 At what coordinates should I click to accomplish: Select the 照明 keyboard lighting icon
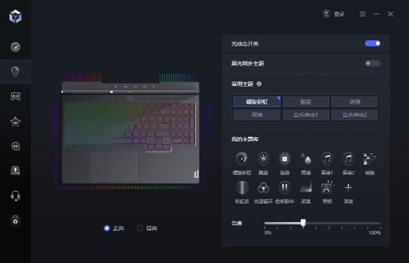tap(327, 188)
